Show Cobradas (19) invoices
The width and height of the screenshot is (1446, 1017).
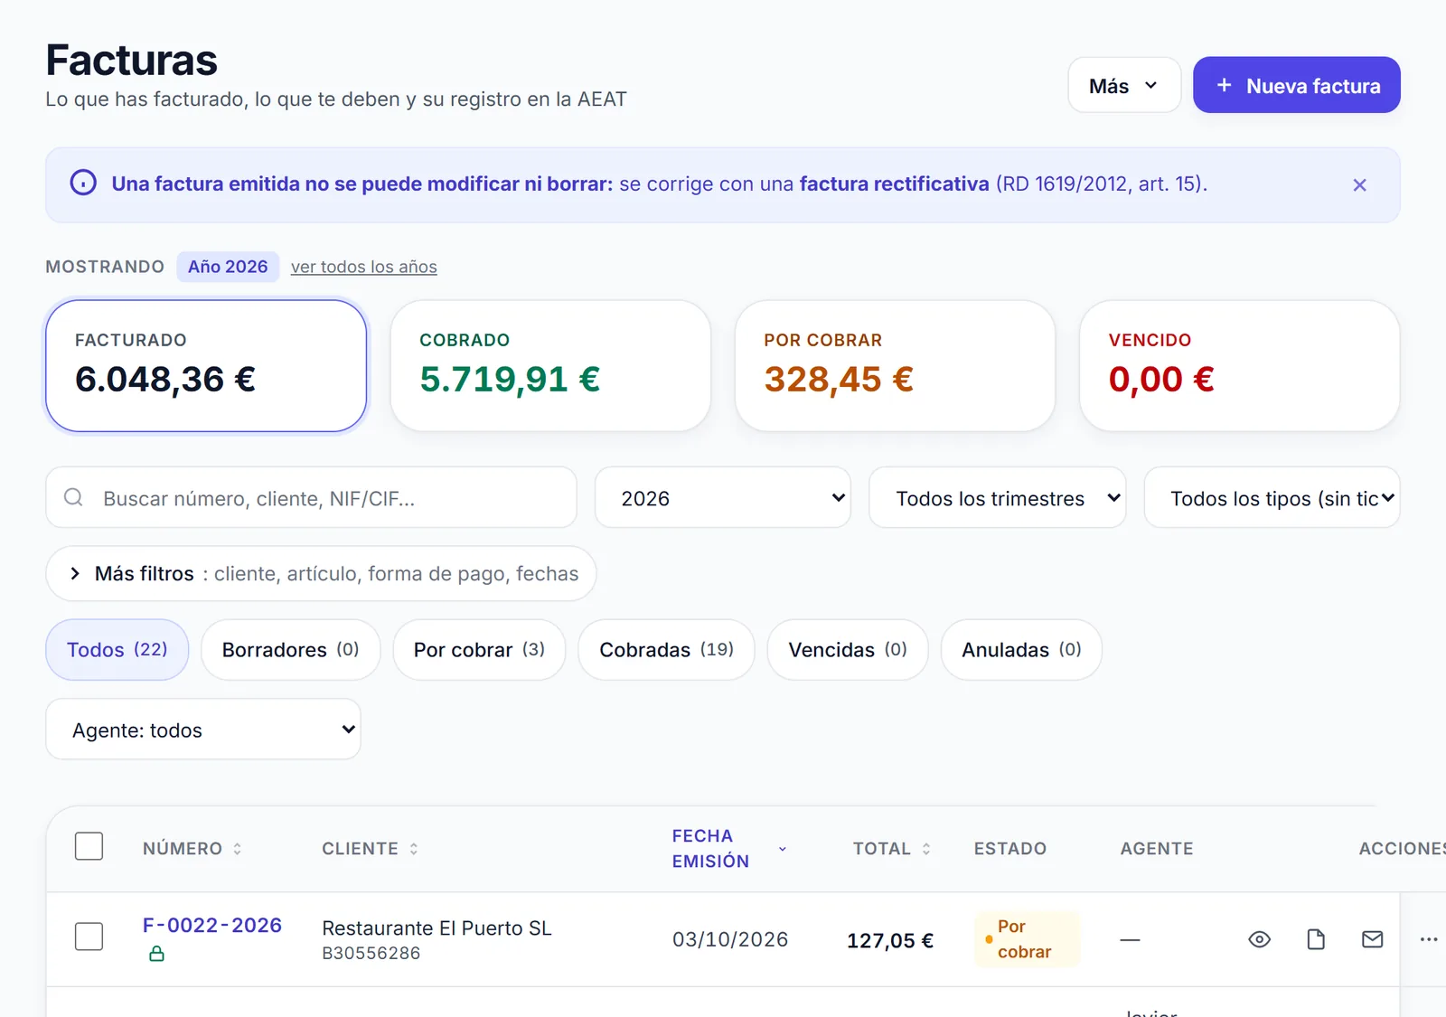(x=666, y=649)
